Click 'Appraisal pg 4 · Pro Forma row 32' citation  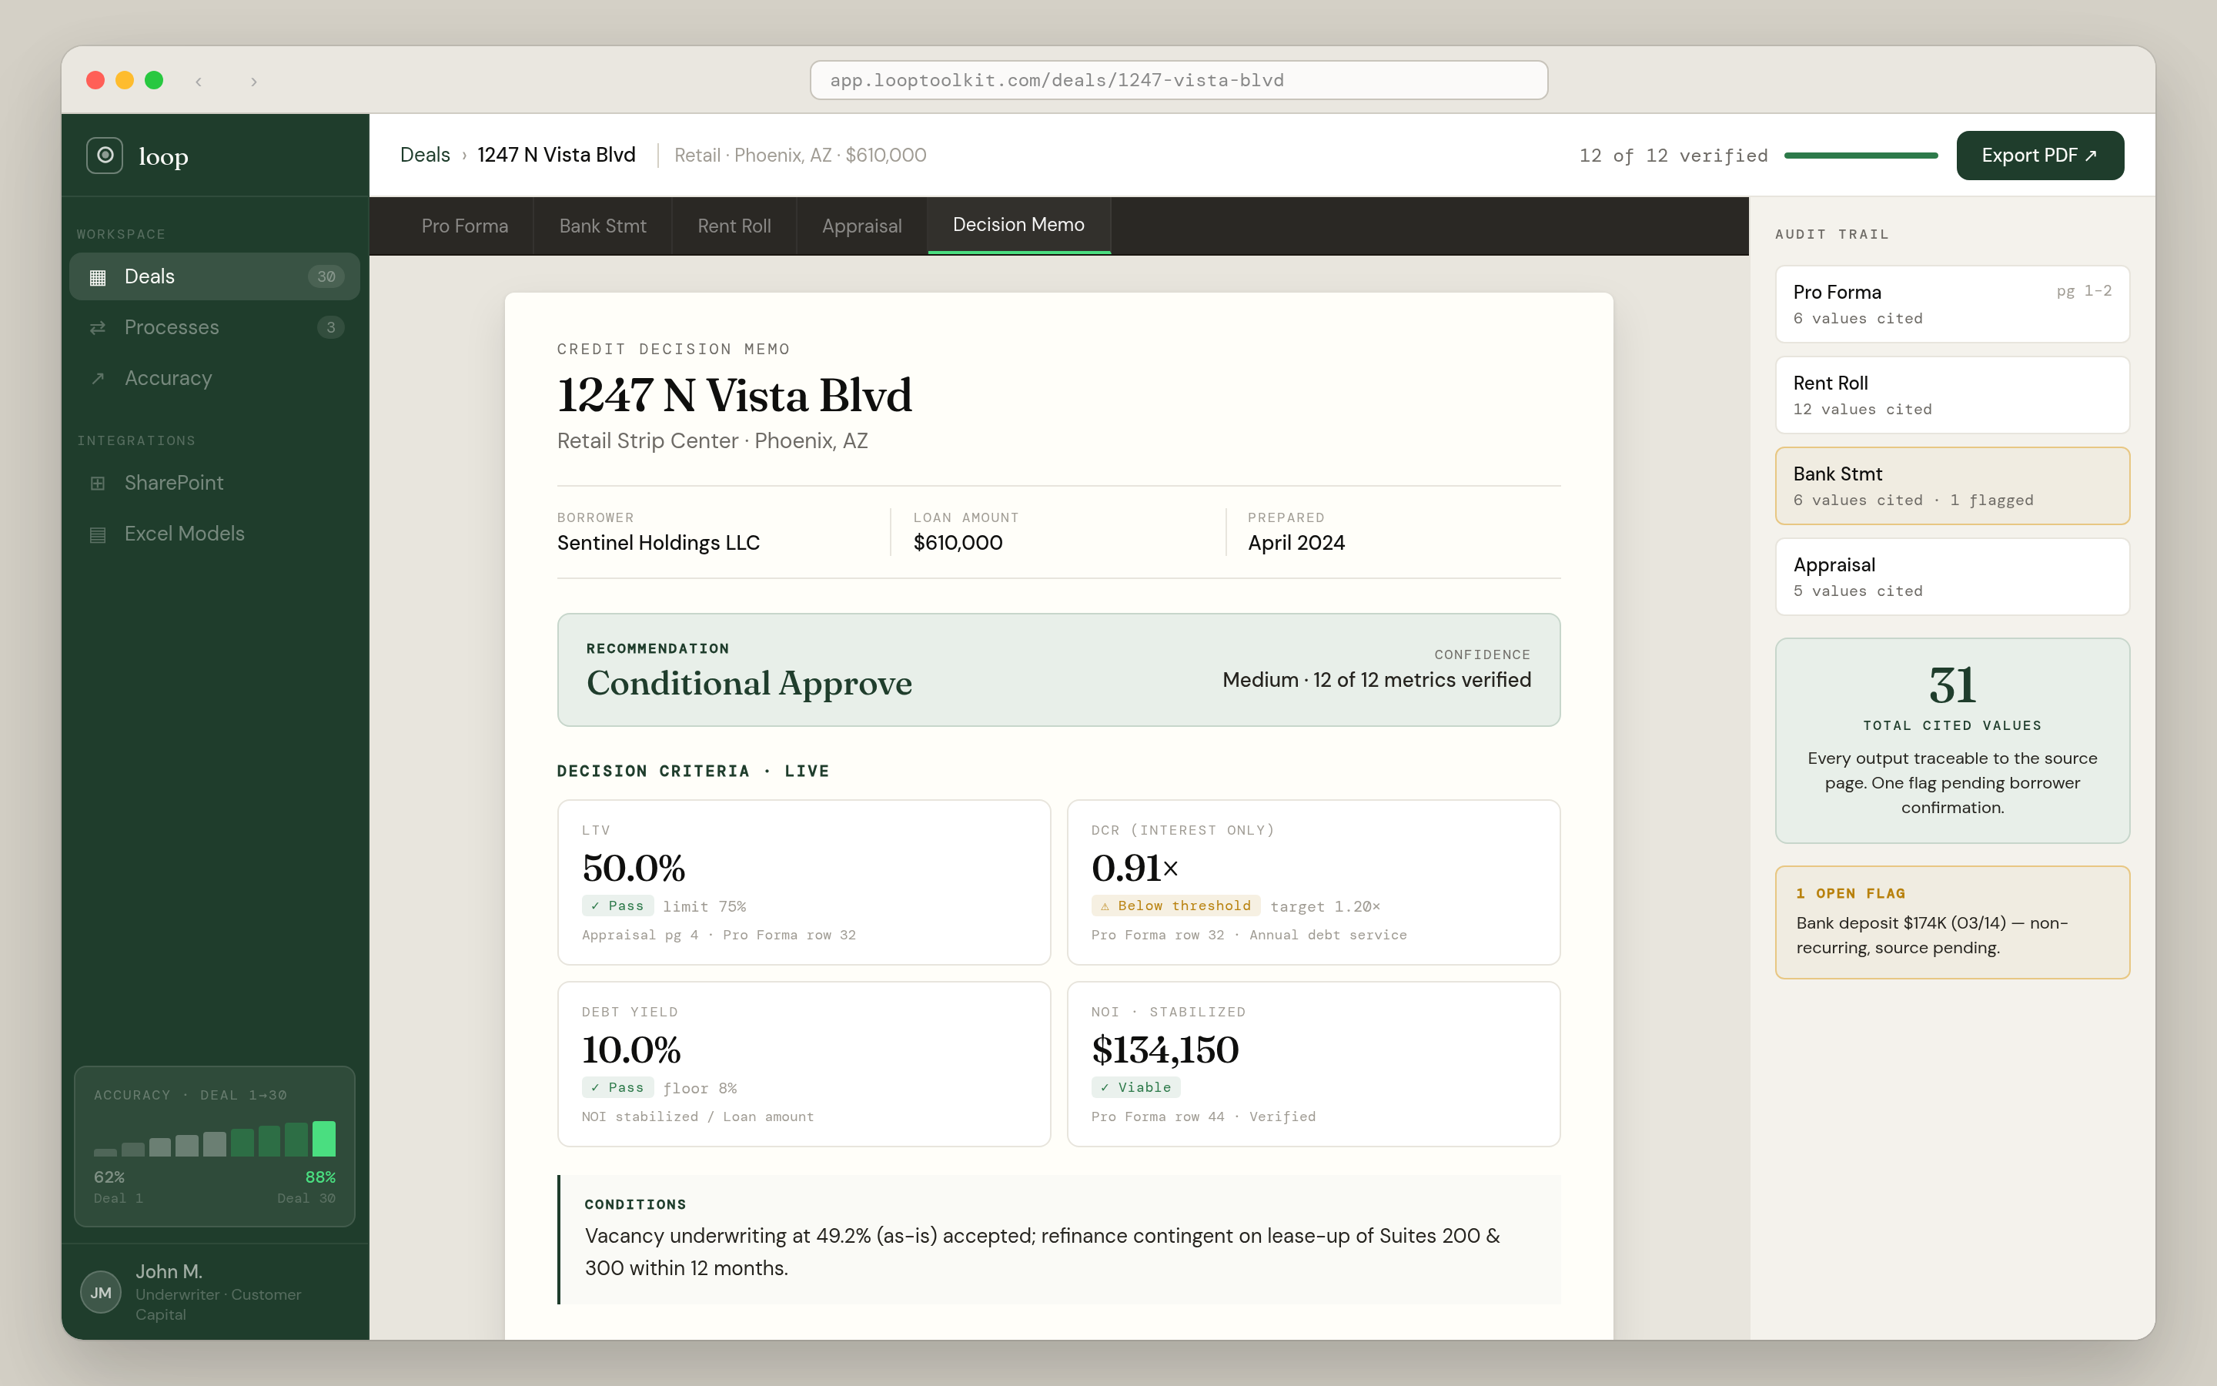718,935
